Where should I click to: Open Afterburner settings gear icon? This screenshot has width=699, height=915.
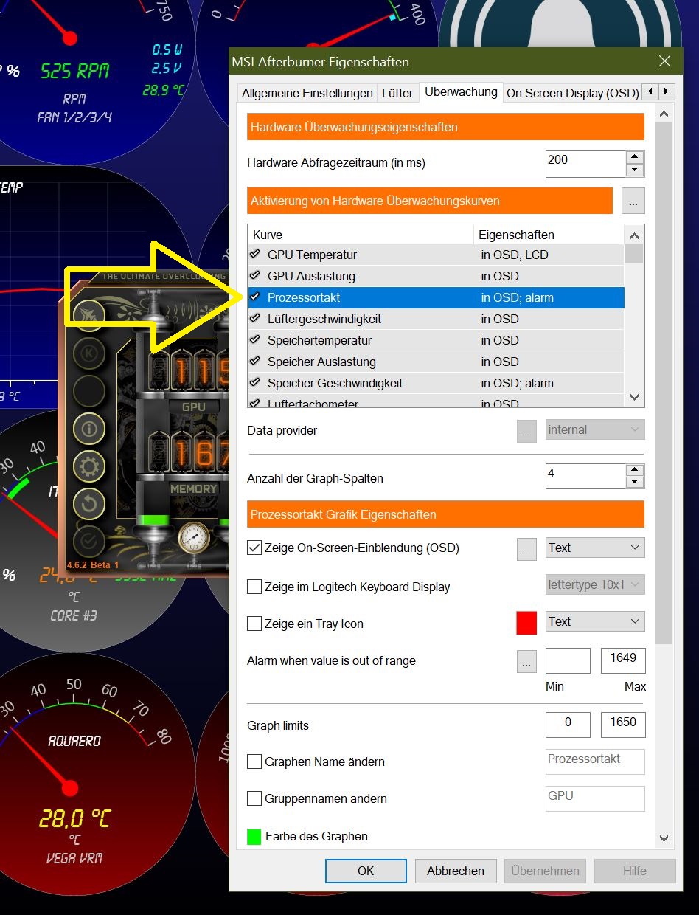pos(89,466)
